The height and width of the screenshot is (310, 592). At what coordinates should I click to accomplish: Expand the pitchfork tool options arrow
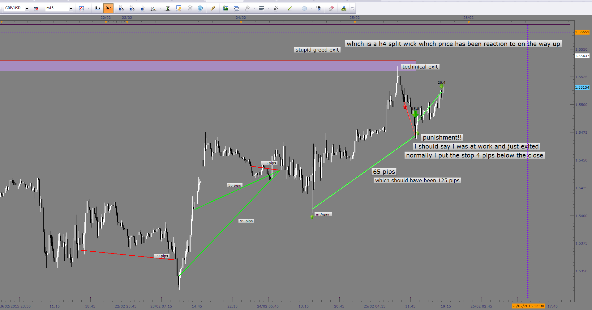pyautogui.click(x=254, y=8)
